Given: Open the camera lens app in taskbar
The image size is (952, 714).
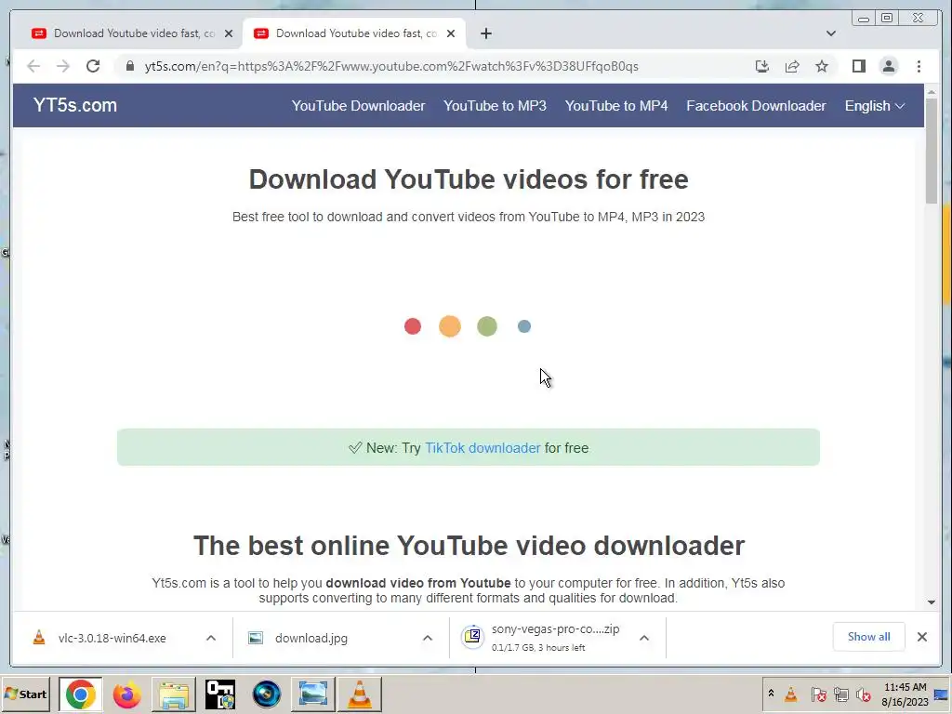Looking at the screenshot, I should coord(267,694).
